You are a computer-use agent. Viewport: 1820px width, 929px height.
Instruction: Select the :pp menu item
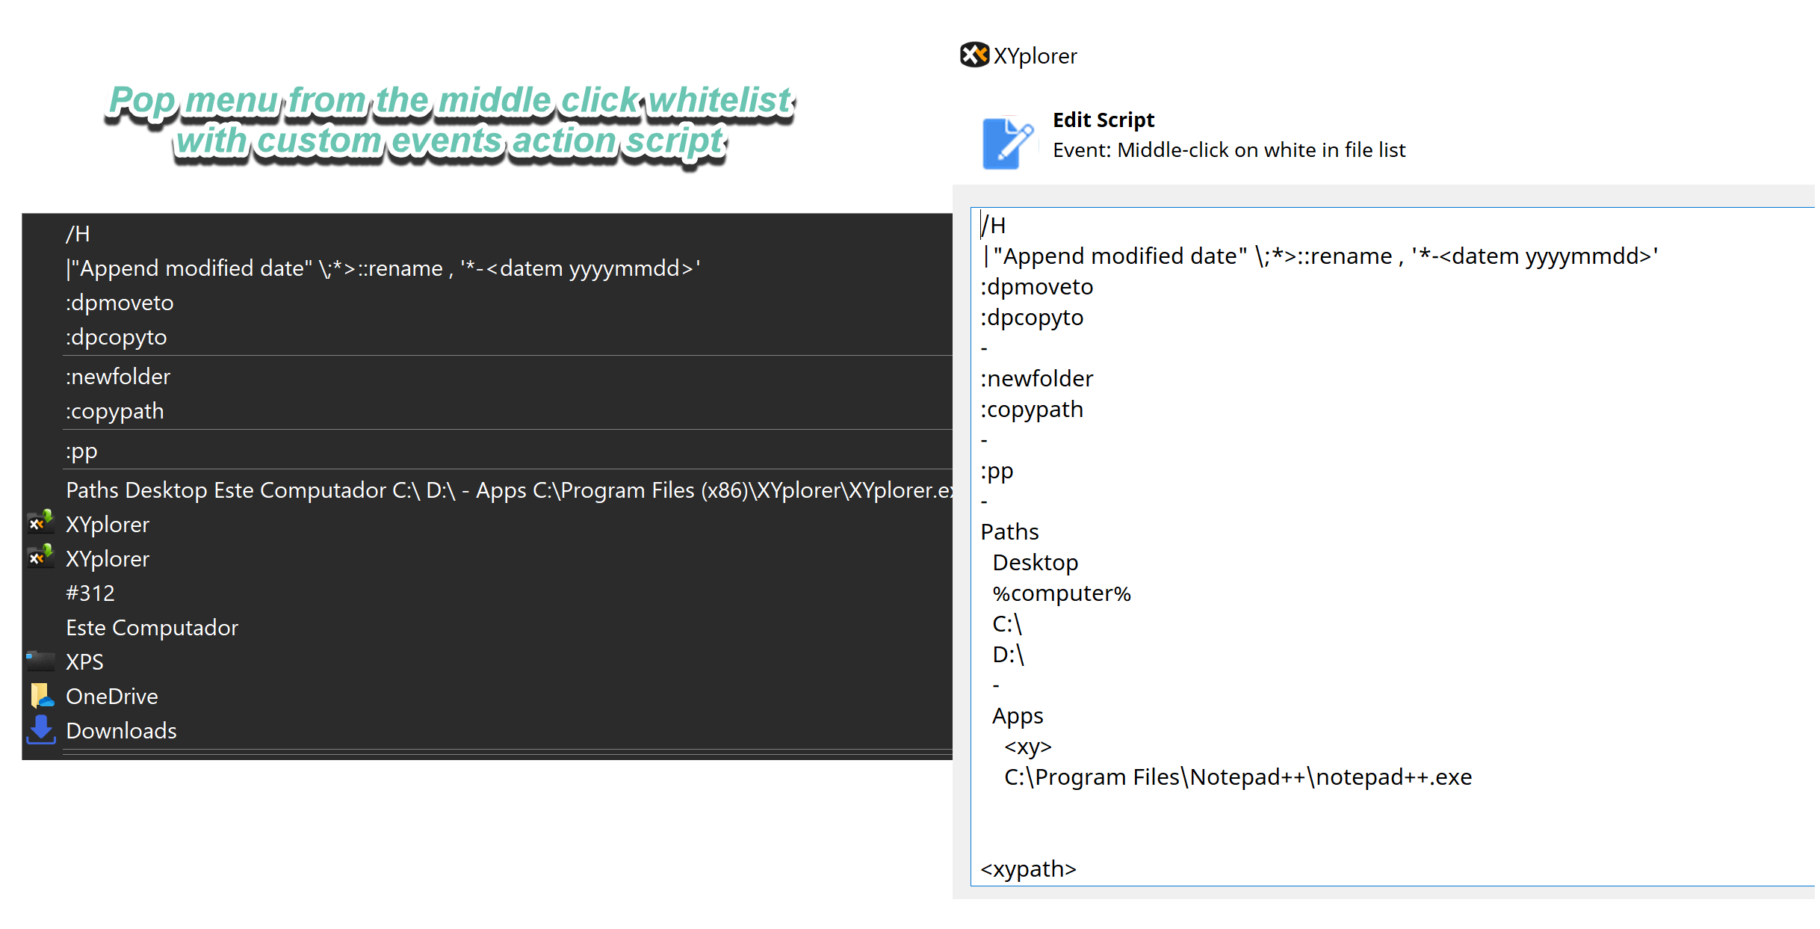coord(82,451)
